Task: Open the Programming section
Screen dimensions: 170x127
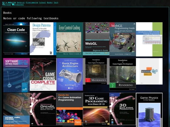Action: coord(32,3)
